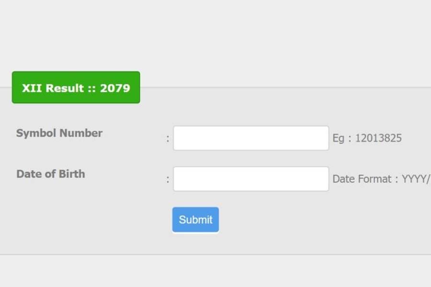
Task: Click the XII text in the green badge
Action: point(31,88)
